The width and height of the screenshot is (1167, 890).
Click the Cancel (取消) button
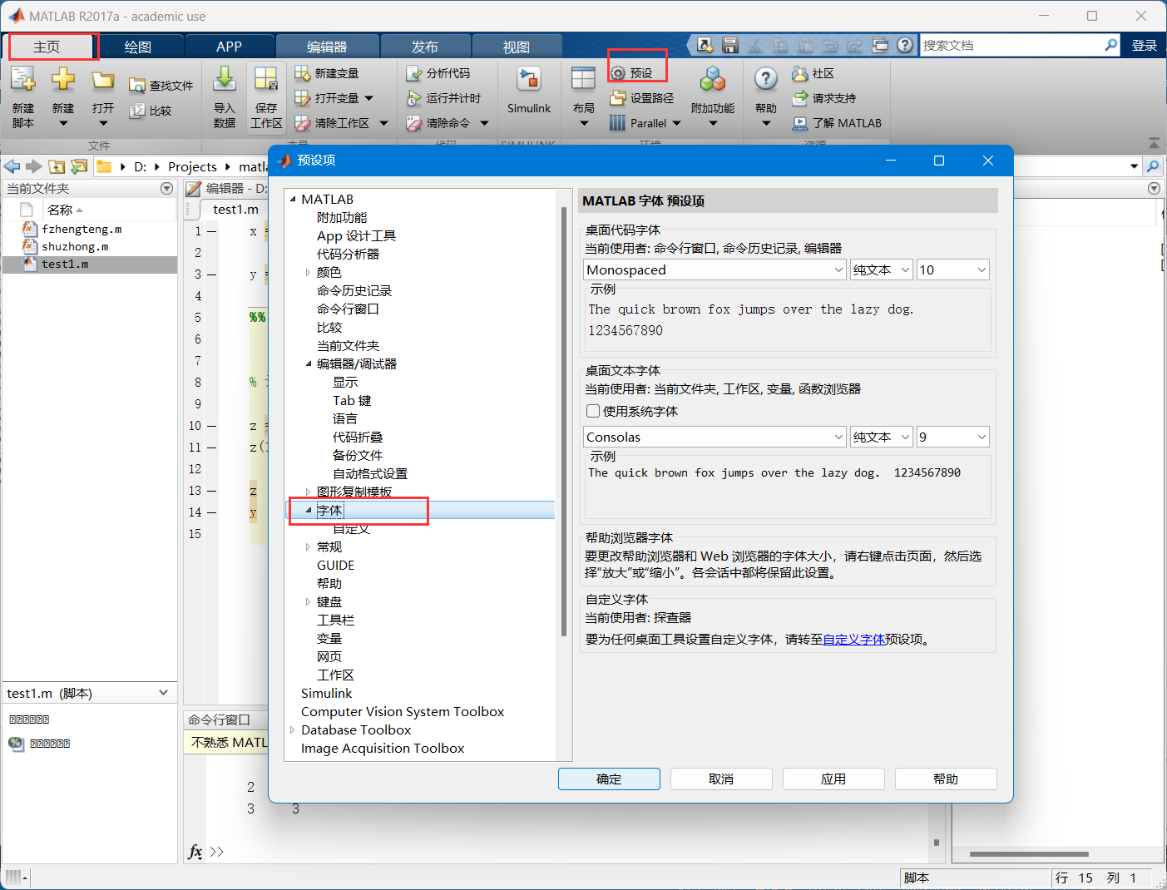[721, 779]
